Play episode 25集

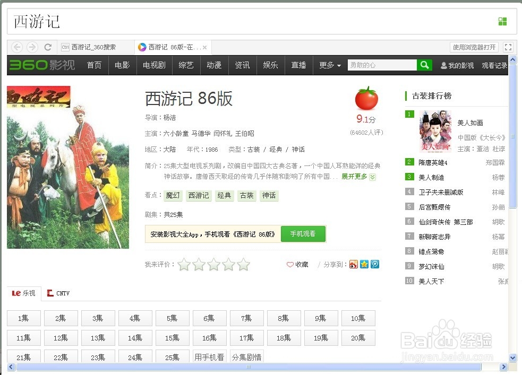(173, 357)
